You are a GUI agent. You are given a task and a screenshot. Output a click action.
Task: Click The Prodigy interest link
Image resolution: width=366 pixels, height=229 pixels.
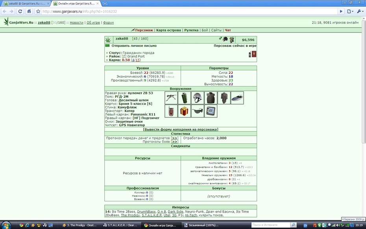click(130, 215)
